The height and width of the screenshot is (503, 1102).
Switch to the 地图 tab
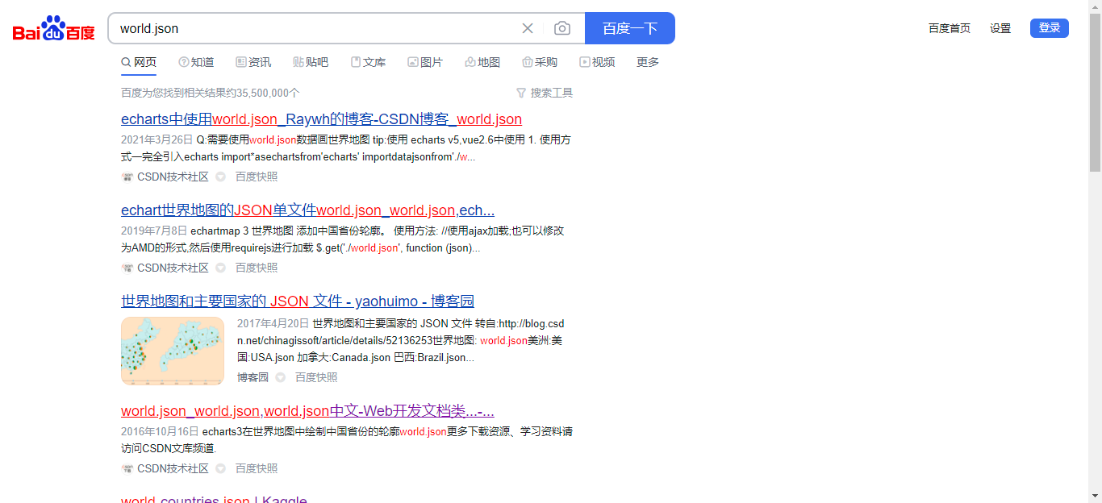482,62
